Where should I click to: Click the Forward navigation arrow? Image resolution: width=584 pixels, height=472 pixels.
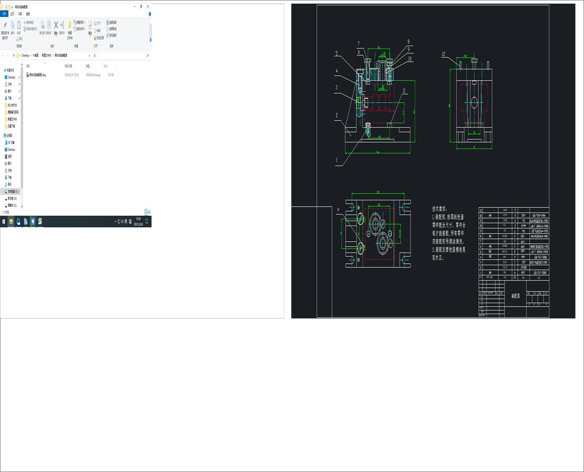[8, 55]
